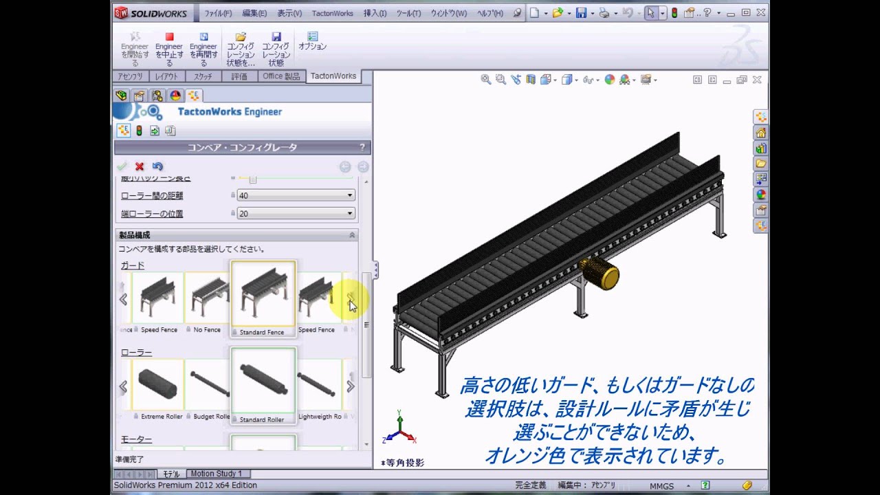Click the Section View icon in viewport toolbar
The height and width of the screenshot is (495, 880).
click(x=531, y=80)
